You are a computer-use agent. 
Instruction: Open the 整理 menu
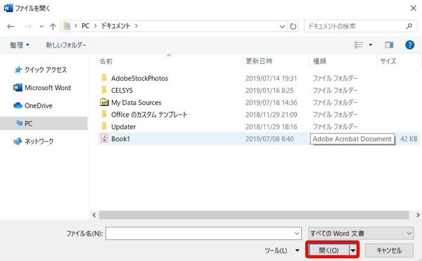[20, 45]
